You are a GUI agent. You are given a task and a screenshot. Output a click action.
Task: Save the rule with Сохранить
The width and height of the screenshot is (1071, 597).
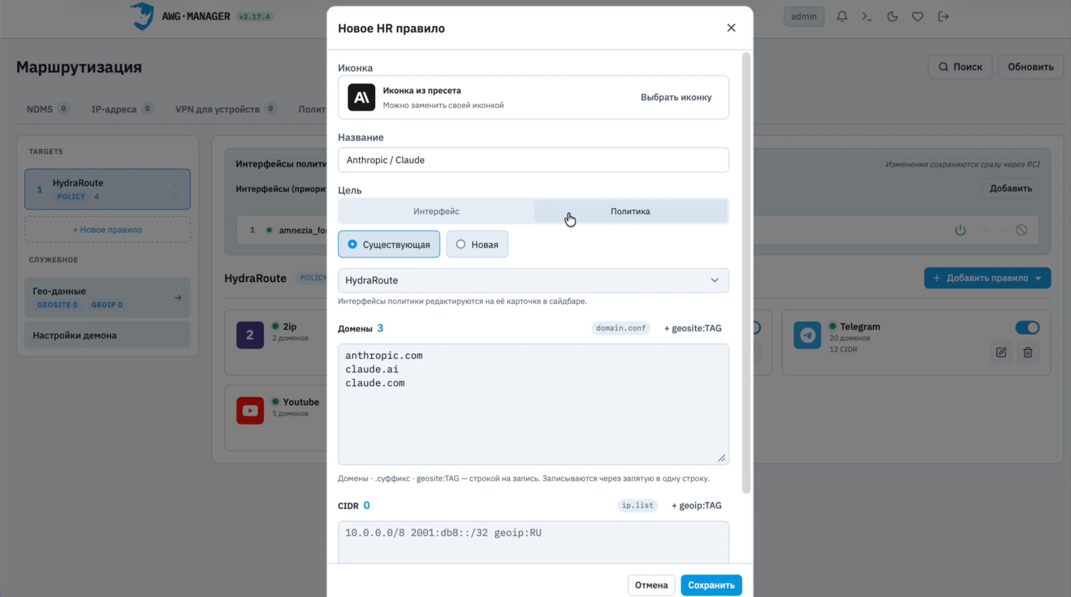[x=711, y=585]
